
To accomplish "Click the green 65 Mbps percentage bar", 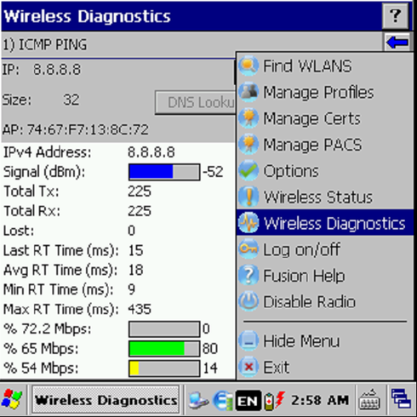I will [x=164, y=349].
